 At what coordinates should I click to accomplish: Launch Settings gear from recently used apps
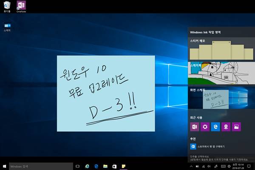point(205,127)
